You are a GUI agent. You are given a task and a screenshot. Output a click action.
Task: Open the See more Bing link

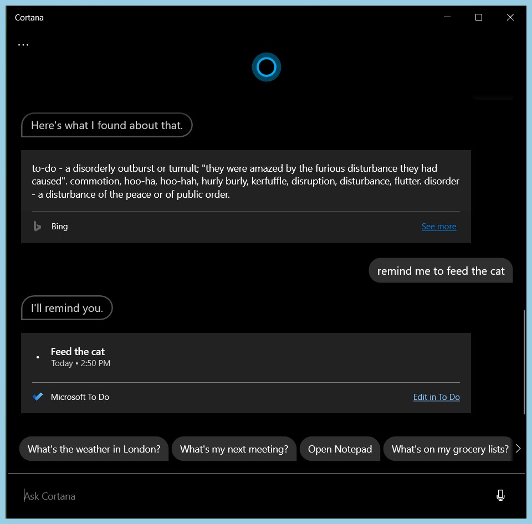[x=439, y=227]
